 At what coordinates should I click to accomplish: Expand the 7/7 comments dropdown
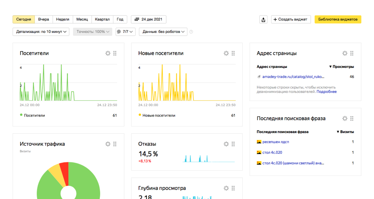pos(125,32)
